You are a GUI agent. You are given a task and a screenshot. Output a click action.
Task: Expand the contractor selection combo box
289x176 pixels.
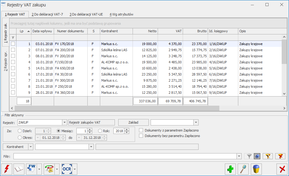click(x=91, y=147)
